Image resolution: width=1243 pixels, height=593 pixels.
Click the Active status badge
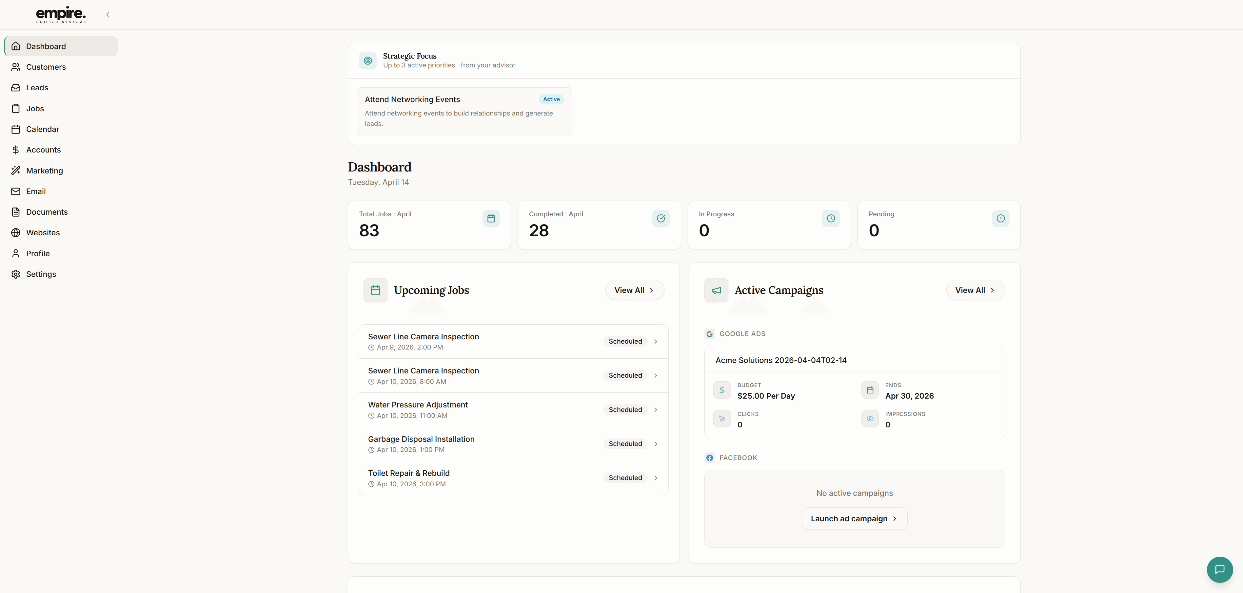[552, 99]
